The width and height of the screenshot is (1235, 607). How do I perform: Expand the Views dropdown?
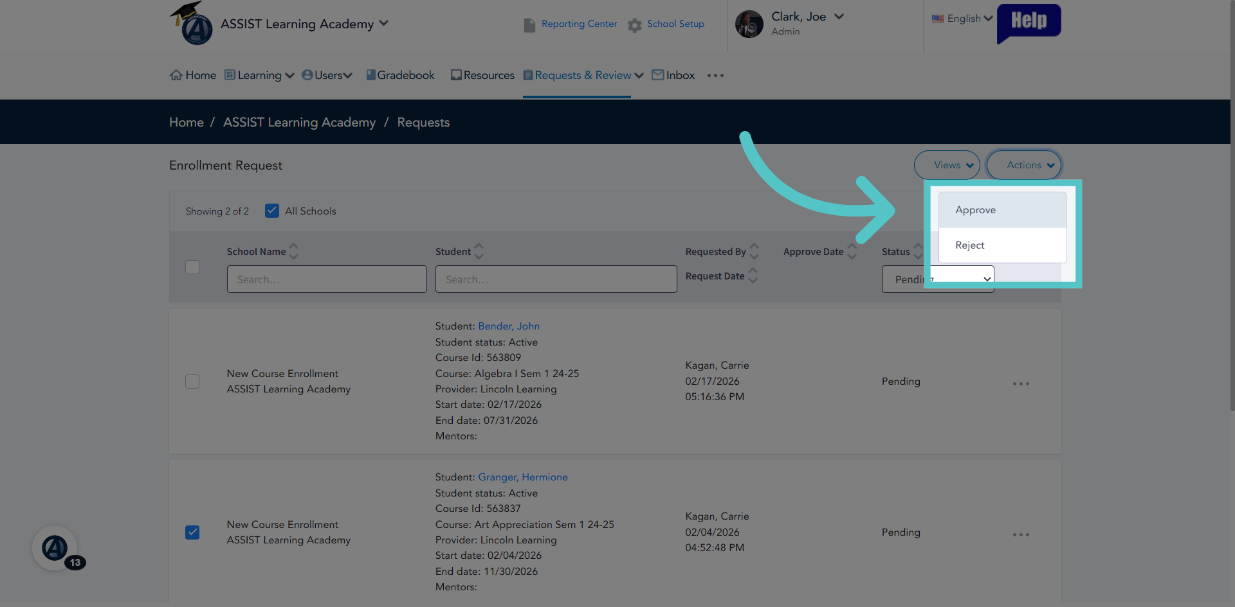[947, 165]
